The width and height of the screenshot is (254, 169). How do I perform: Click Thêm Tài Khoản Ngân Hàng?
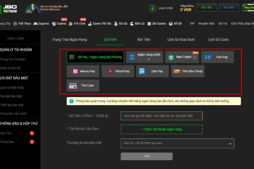pyautogui.click(x=162, y=129)
